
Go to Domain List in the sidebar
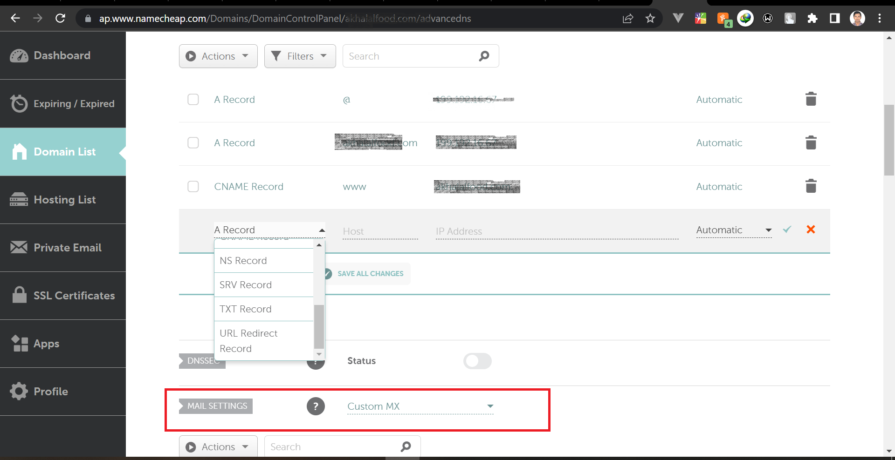click(63, 152)
